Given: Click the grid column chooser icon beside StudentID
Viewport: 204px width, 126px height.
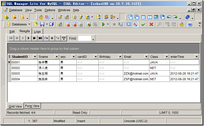Looking at the screenshot, I should pos(9,57).
